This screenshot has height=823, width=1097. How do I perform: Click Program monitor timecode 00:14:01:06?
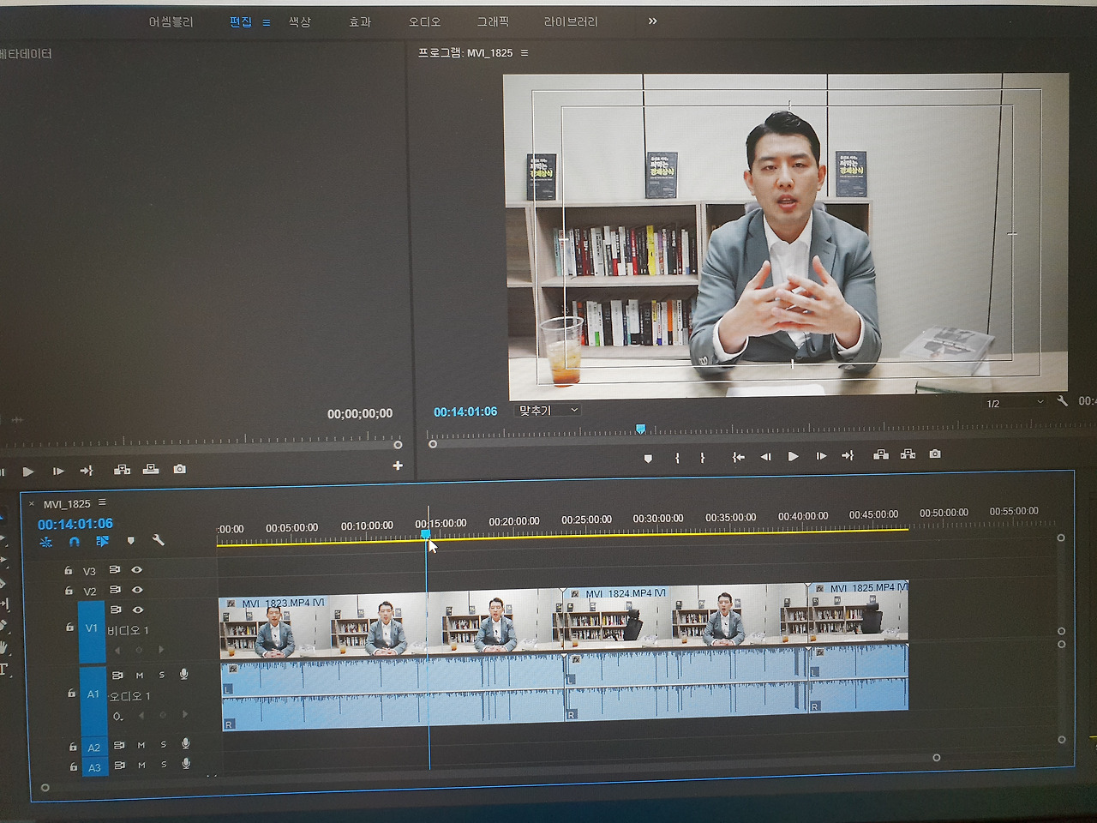(465, 411)
